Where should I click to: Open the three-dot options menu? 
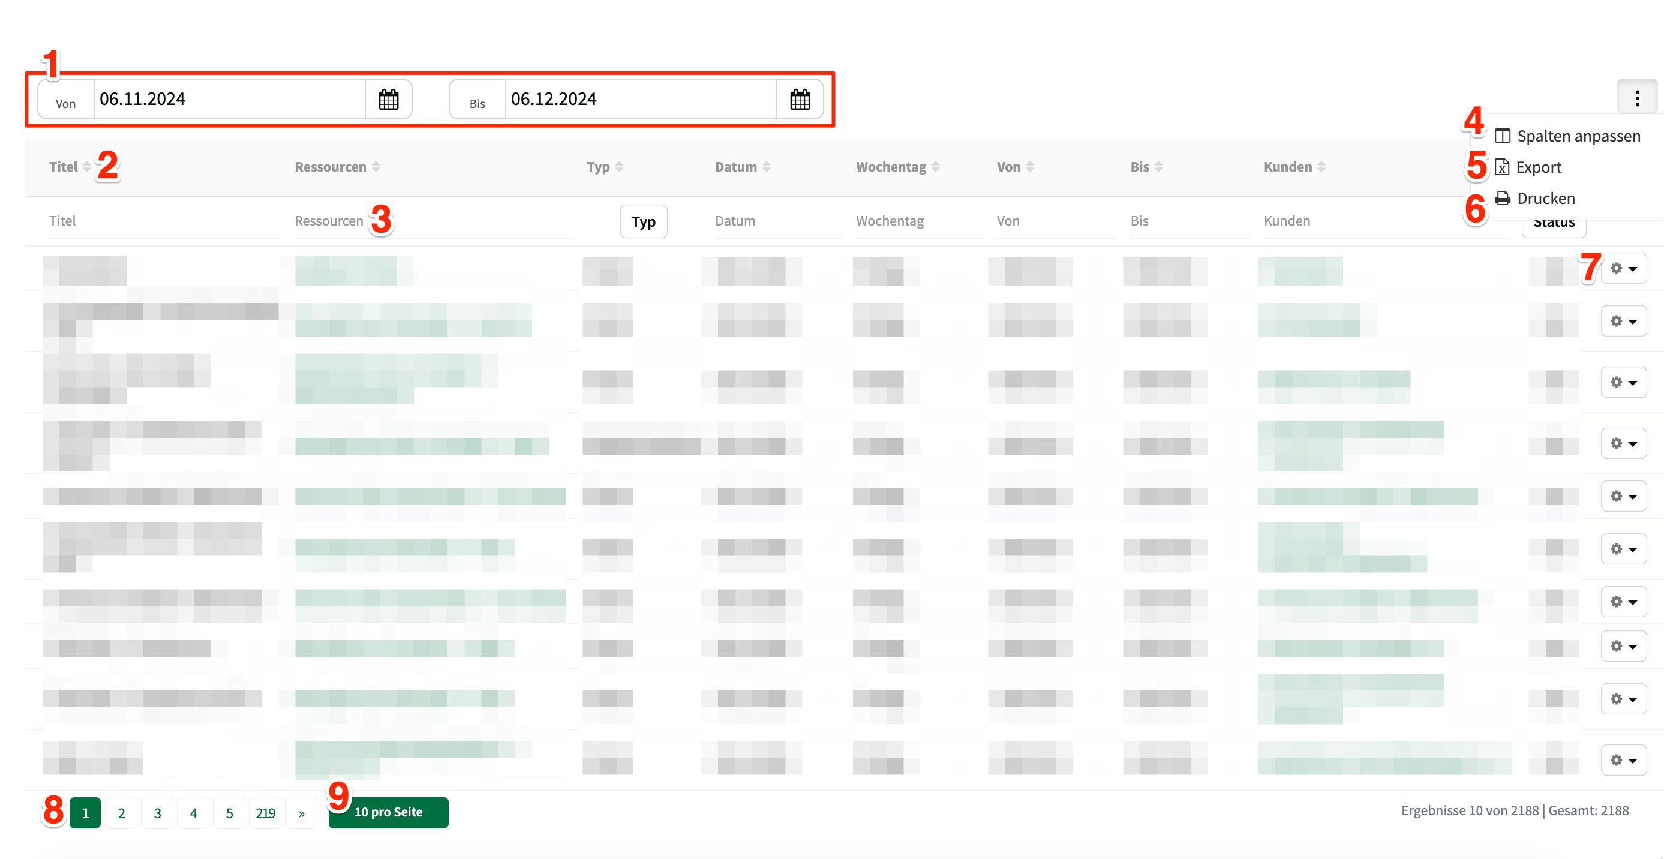point(1637,98)
